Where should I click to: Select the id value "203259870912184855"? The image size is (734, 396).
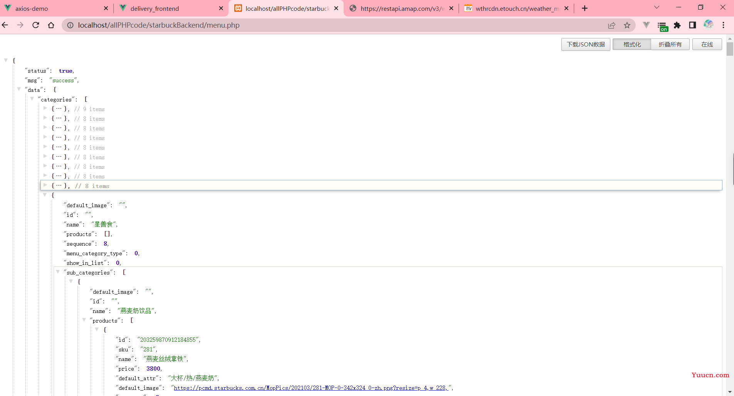168,340
